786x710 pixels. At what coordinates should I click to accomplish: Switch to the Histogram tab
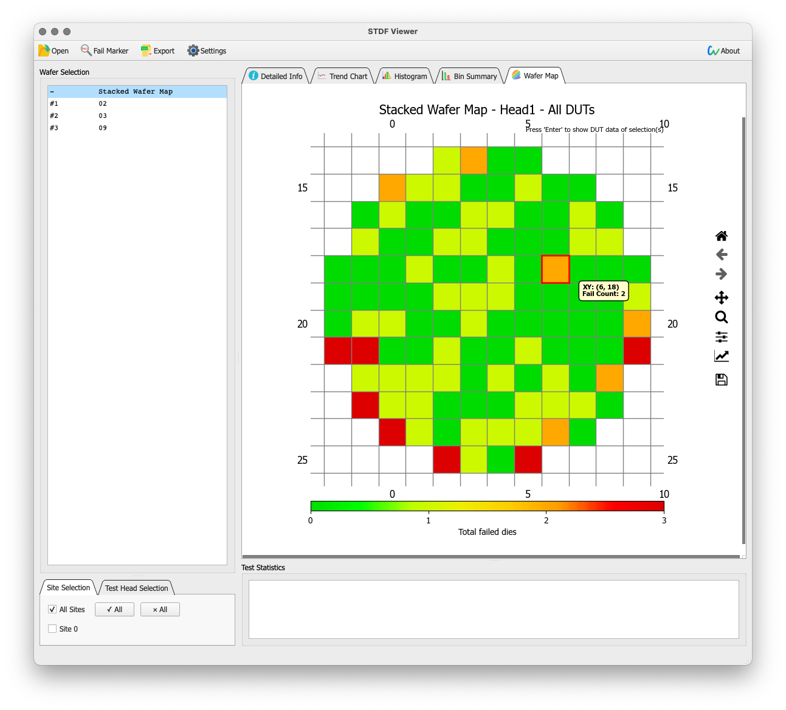[x=404, y=75]
